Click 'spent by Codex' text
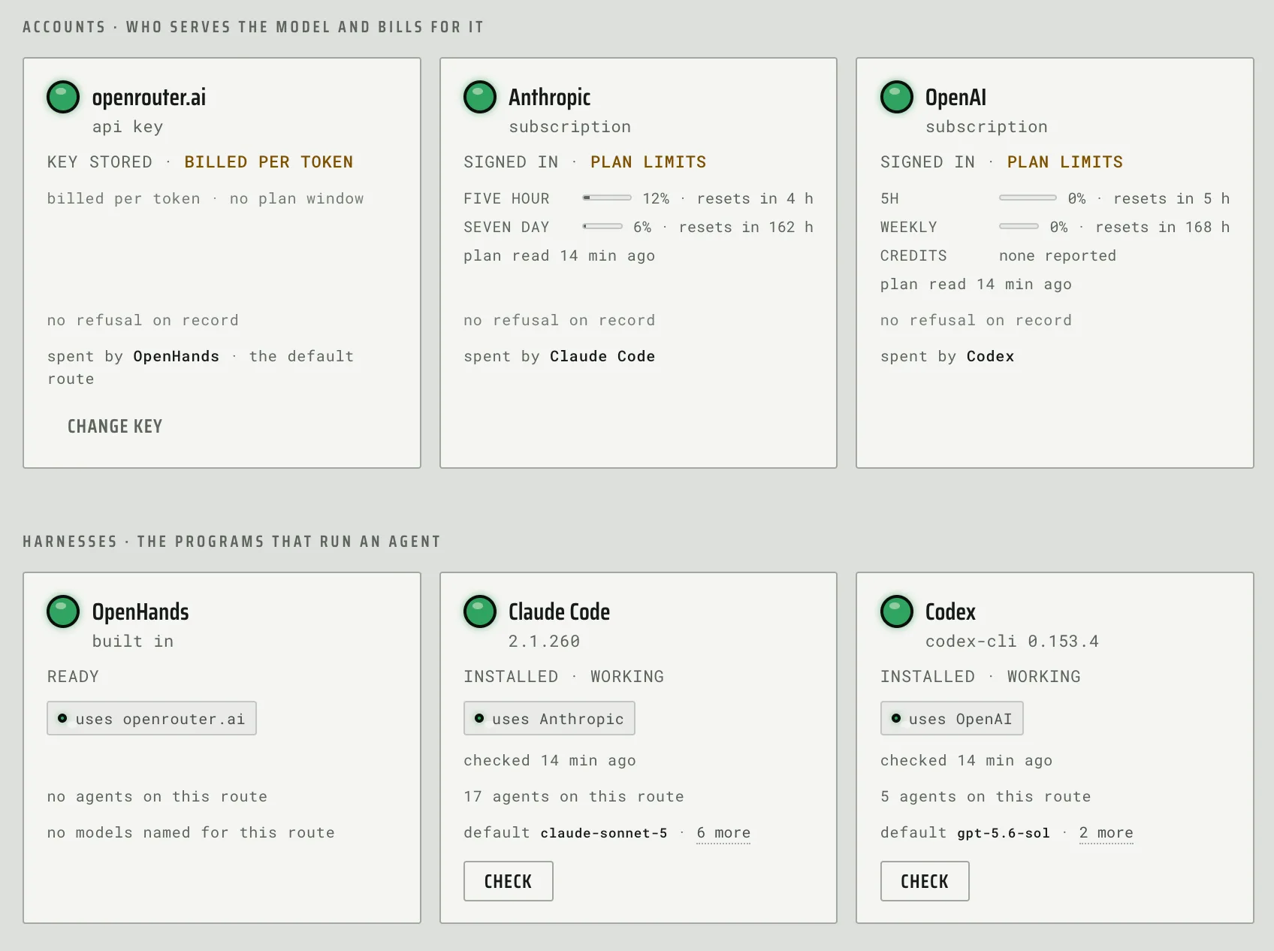Screen dimensions: 1274x951 pyautogui.click(x=947, y=356)
